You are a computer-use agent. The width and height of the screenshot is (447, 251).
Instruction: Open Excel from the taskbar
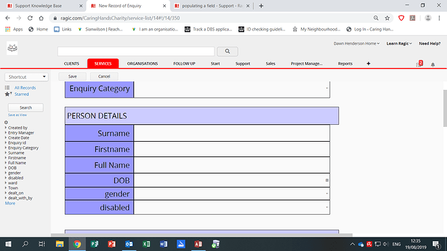tap(146, 244)
